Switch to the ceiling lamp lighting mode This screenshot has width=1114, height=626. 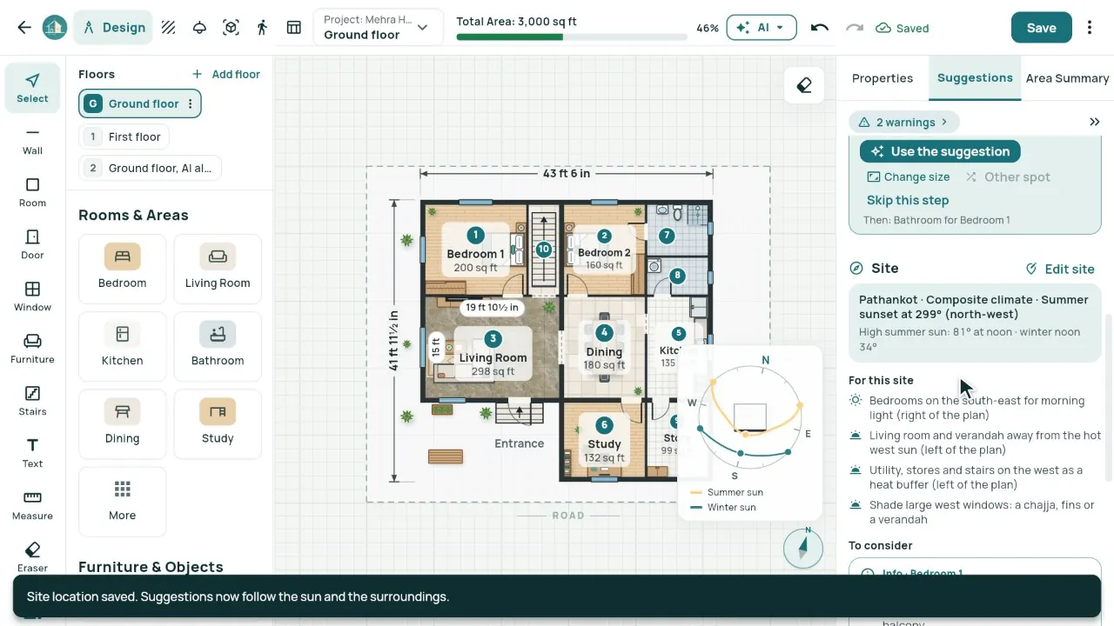pyautogui.click(x=199, y=28)
